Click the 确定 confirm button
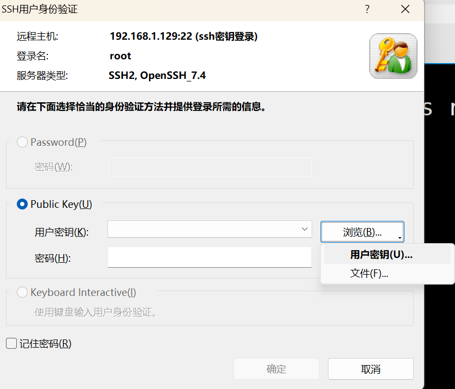Image resolution: width=455 pixels, height=389 pixels. (276, 369)
